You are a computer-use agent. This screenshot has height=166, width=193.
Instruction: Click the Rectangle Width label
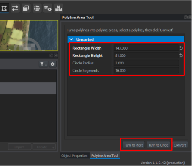(87, 48)
